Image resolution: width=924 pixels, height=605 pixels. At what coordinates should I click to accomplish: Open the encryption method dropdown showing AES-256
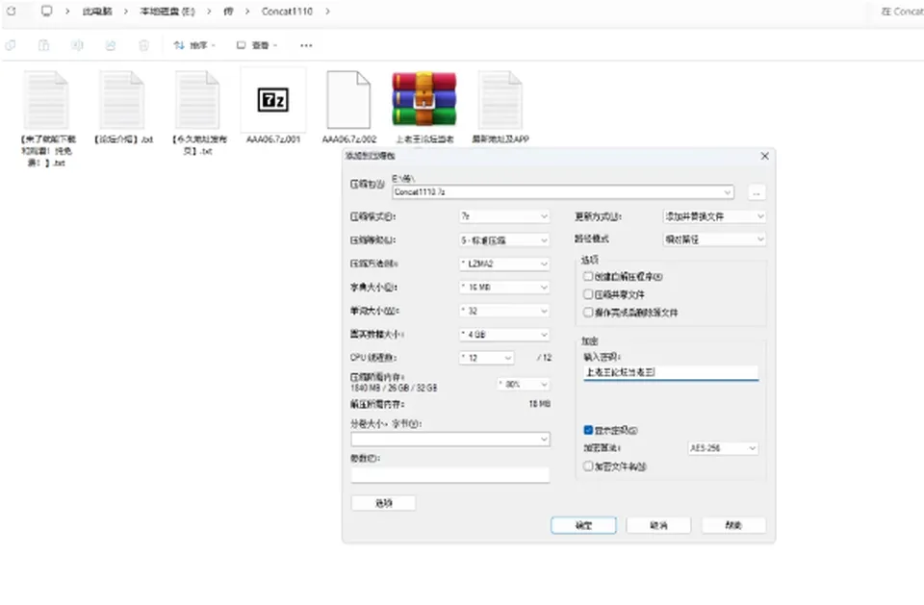[x=723, y=448]
